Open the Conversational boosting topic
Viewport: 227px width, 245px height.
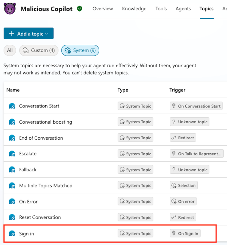(x=45, y=122)
